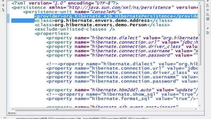Click the persistence xmlns line
The height and width of the screenshot is (119, 211).
(105, 7)
